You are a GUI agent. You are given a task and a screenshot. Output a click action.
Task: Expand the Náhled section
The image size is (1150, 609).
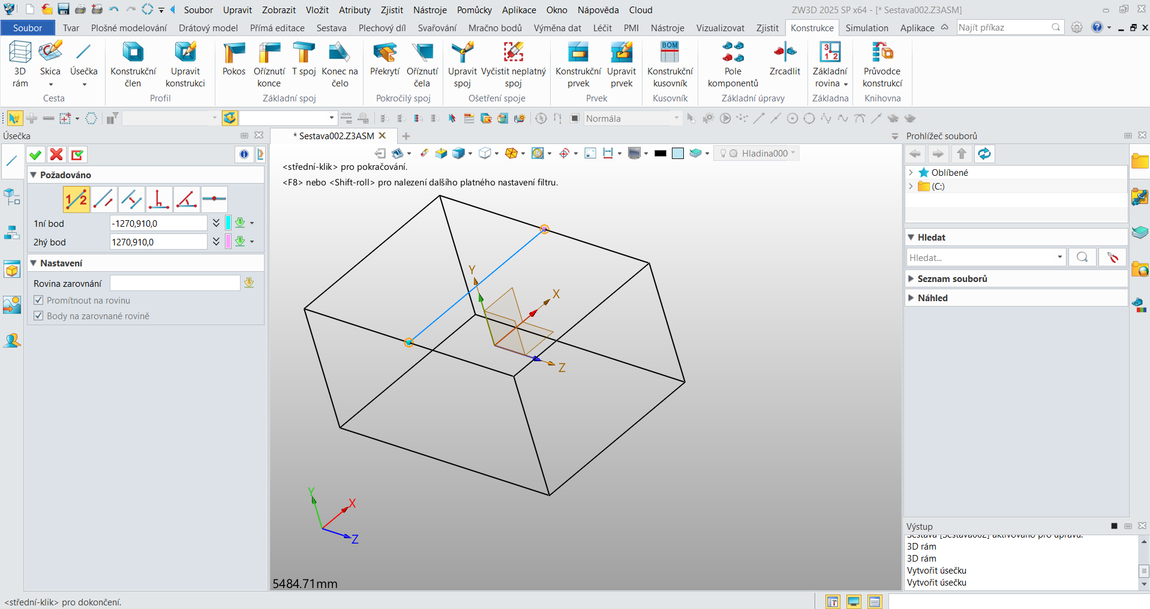(911, 298)
